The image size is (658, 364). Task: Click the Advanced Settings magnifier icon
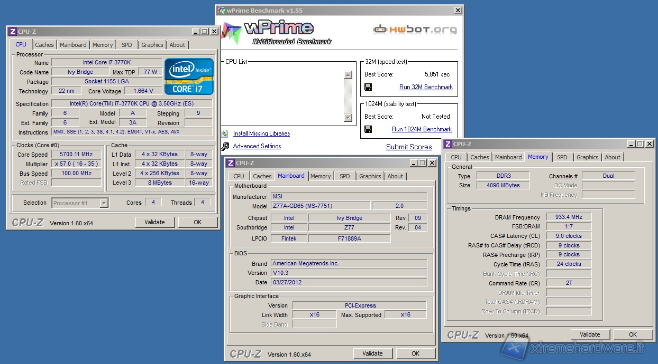(x=225, y=147)
